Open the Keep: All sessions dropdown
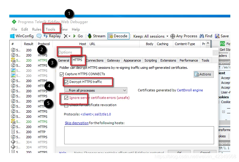This screenshot has height=162, width=239. tap(151, 36)
